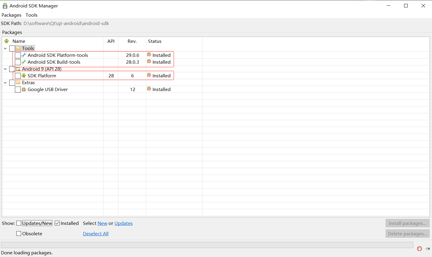Collapse the Android 9 (API 28) group
432x257 pixels.
click(x=5, y=69)
